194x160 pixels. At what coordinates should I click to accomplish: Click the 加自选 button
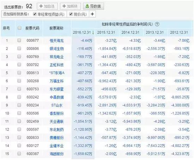[x=47, y=6]
